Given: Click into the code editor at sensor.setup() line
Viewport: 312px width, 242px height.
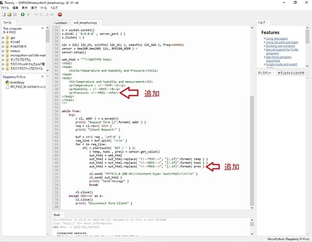Looking at the screenshot, I should click(x=74, y=52).
